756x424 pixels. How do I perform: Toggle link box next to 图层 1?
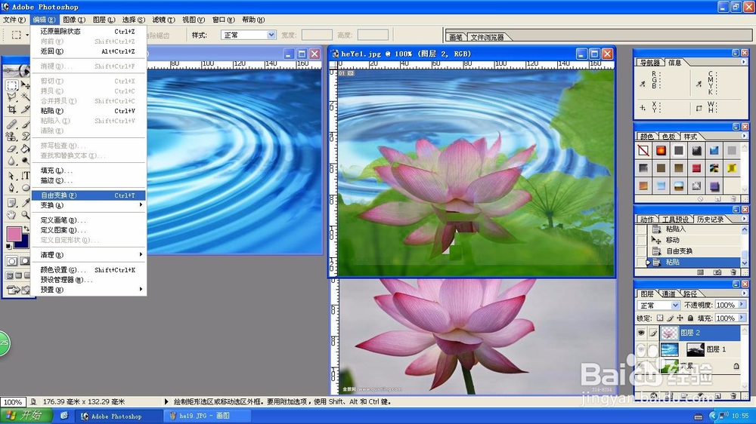click(x=653, y=349)
